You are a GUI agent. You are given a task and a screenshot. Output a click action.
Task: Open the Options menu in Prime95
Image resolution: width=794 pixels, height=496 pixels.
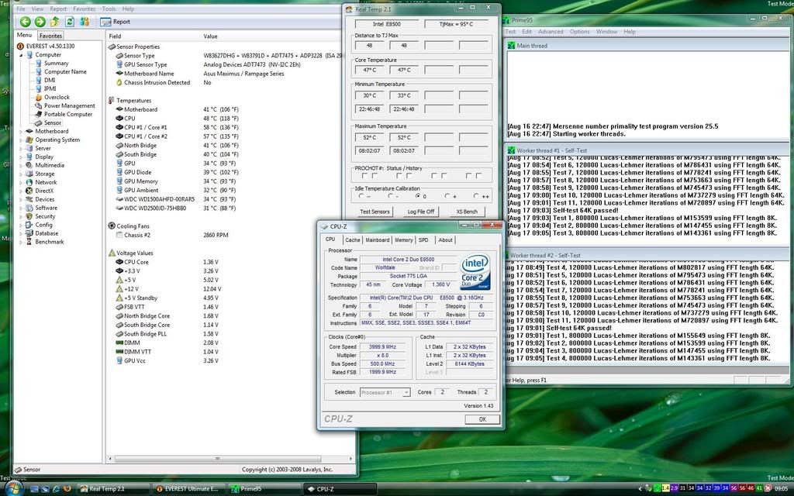[x=579, y=31]
